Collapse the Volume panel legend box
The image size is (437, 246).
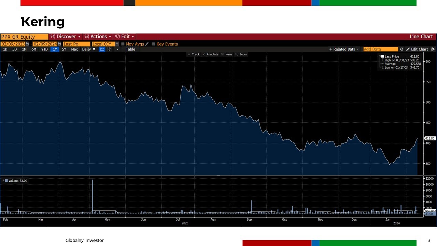pyautogui.click(x=3, y=181)
